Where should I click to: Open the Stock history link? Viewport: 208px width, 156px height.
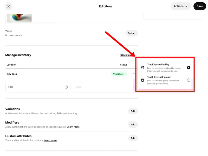(x=127, y=55)
